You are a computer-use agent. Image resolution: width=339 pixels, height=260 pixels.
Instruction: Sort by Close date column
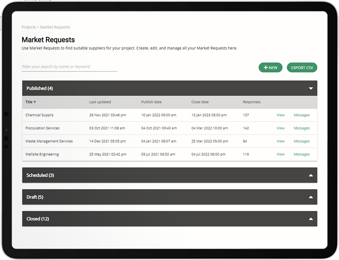point(200,102)
